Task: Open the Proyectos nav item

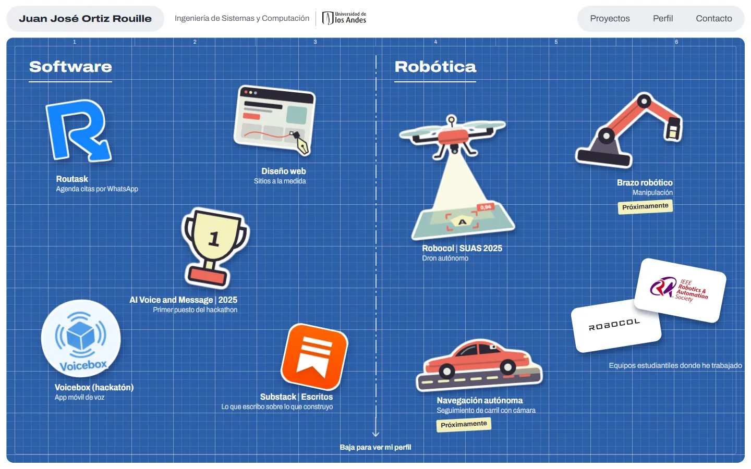Action: tap(610, 19)
